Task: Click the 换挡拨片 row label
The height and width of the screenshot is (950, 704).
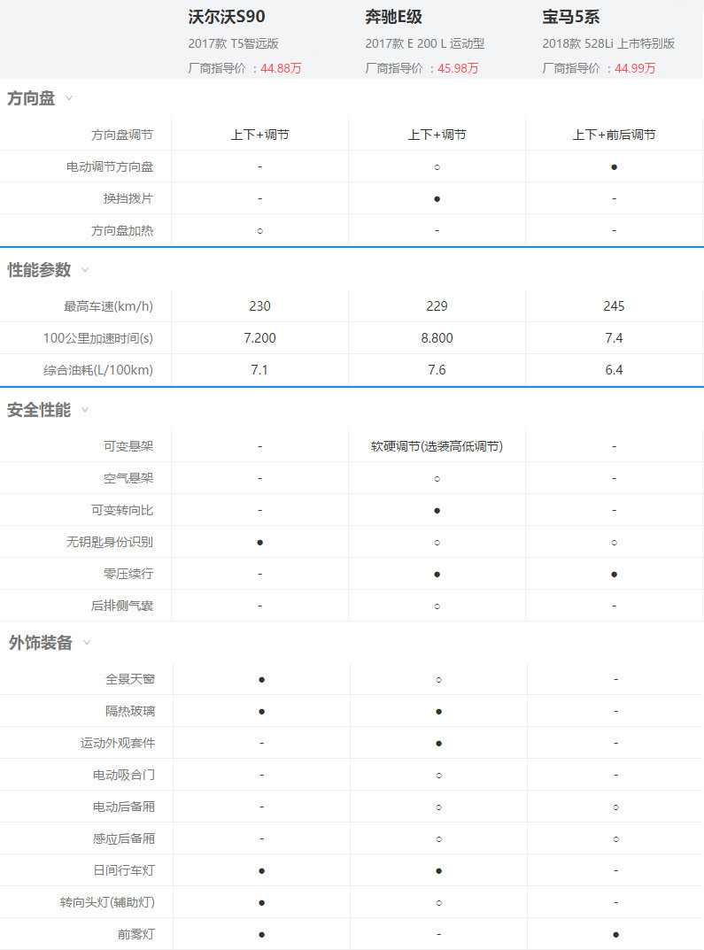Action: (128, 198)
